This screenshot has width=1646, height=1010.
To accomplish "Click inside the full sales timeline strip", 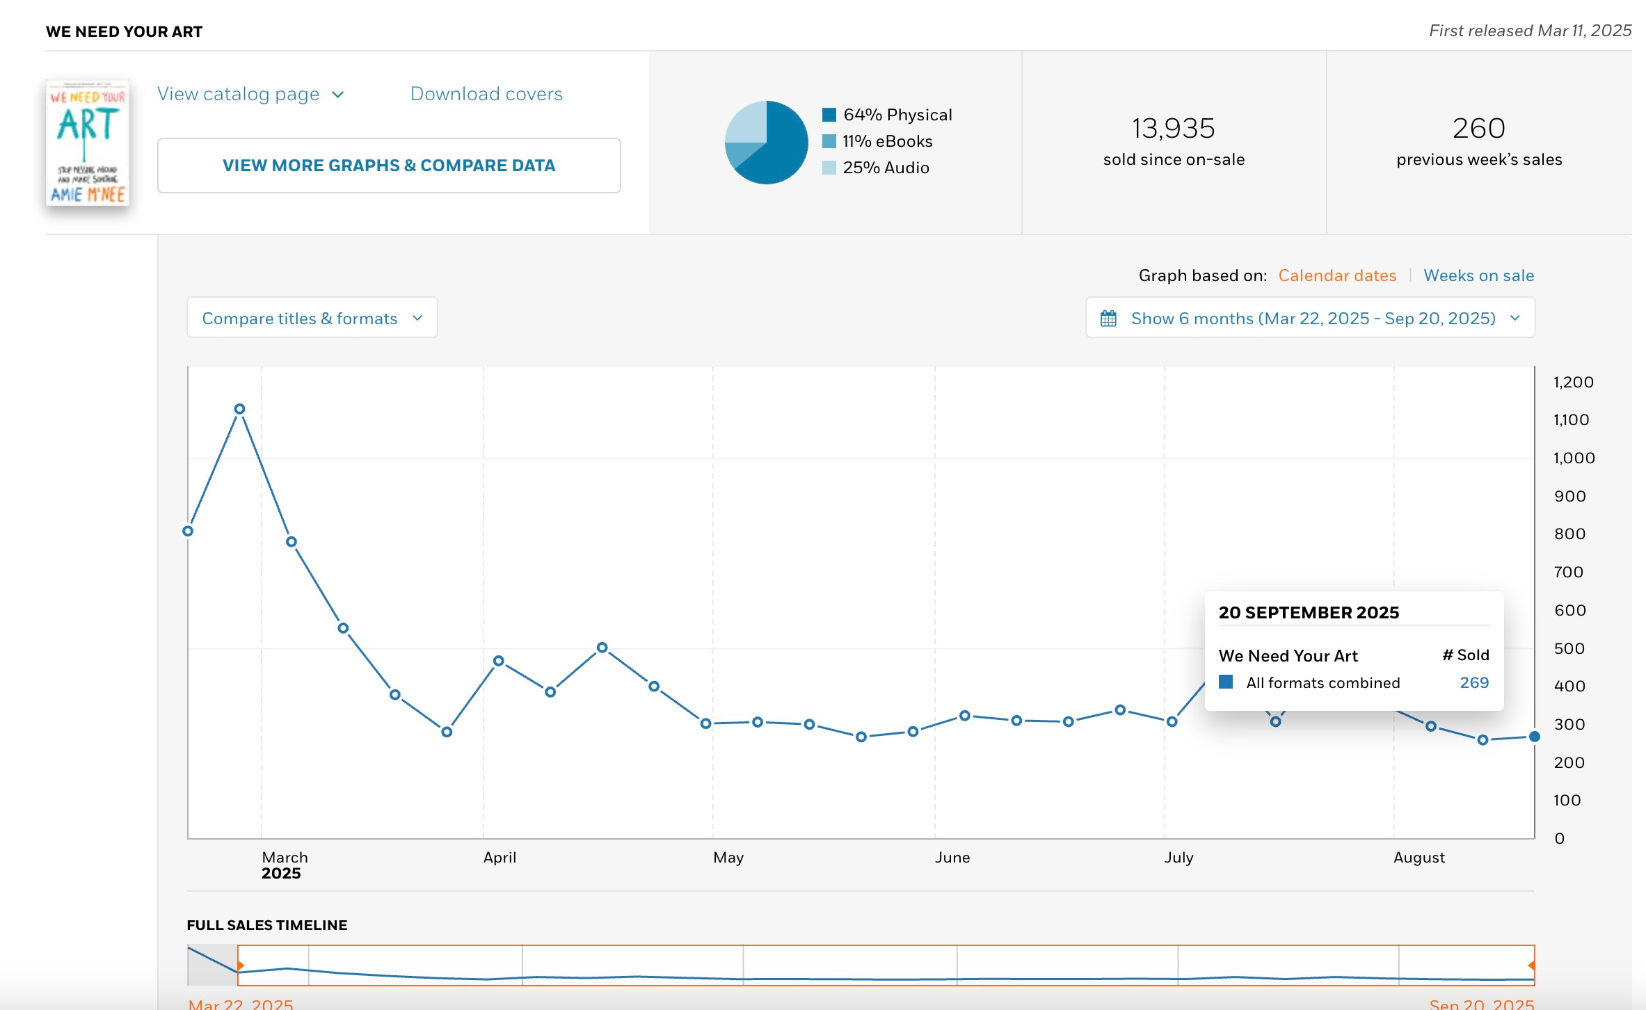I will pyautogui.click(x=835, y=965).
